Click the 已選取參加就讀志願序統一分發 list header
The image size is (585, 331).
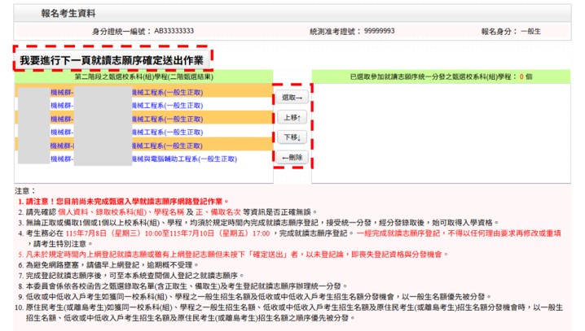click(x=441, y=76)
